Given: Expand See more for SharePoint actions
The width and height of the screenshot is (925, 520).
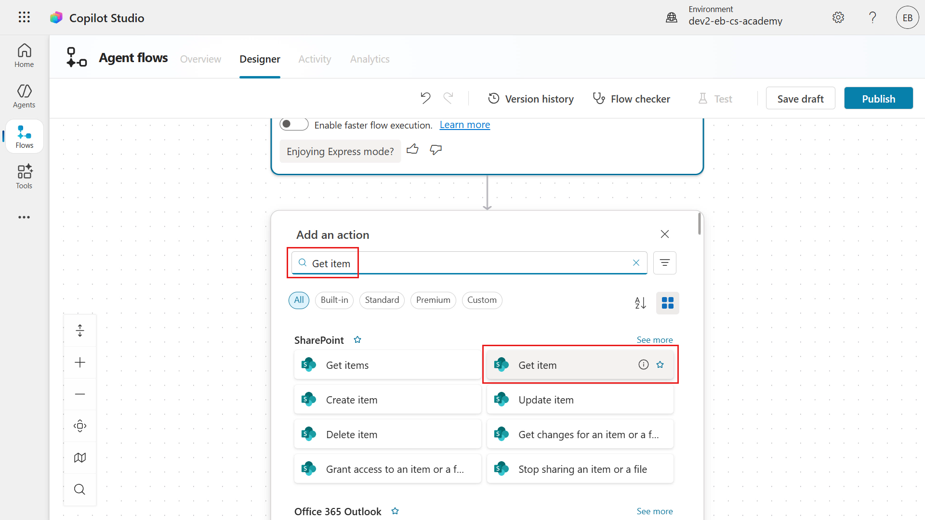Looking at the screenshot, I should [x=654, y=340].
